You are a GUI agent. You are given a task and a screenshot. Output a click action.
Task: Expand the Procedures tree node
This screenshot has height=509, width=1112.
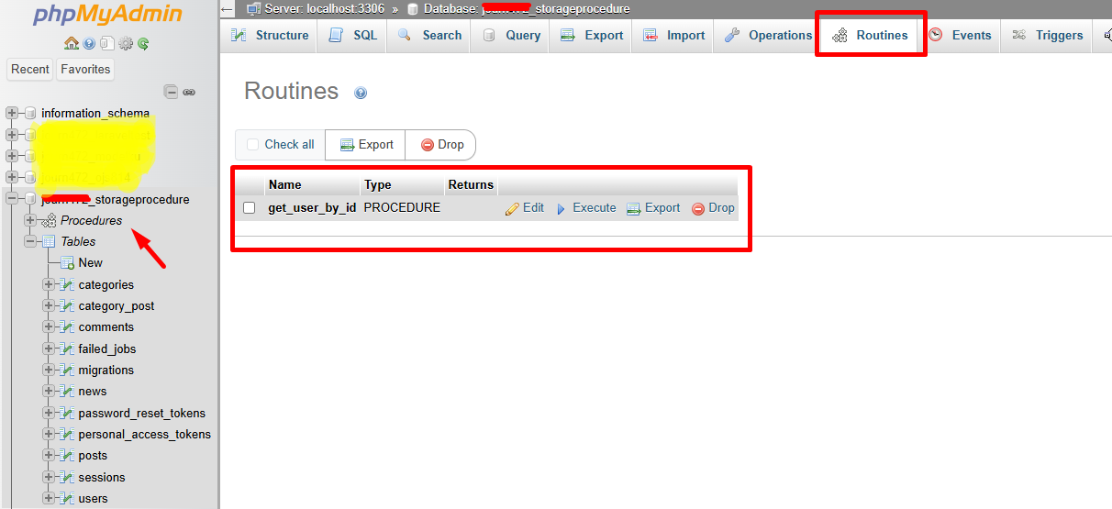30,220
